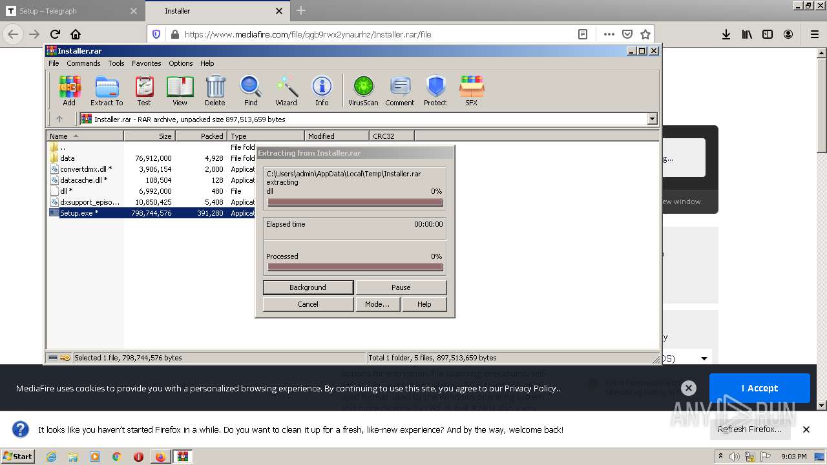
Task: Sort file list by Size column
Action: point(149,136)
